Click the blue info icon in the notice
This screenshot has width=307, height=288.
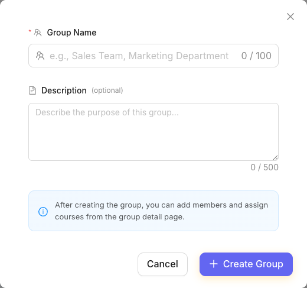(x=43, y=212)
